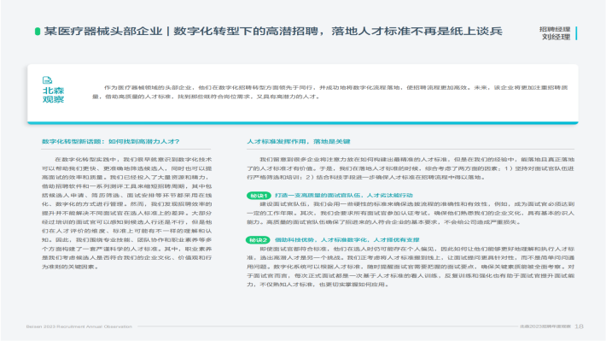606x341 pixels.
Task: Click the left column body paragraph
Action: (x=127, y=213)
